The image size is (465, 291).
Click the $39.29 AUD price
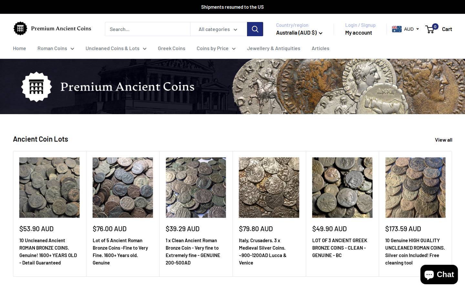182,229
